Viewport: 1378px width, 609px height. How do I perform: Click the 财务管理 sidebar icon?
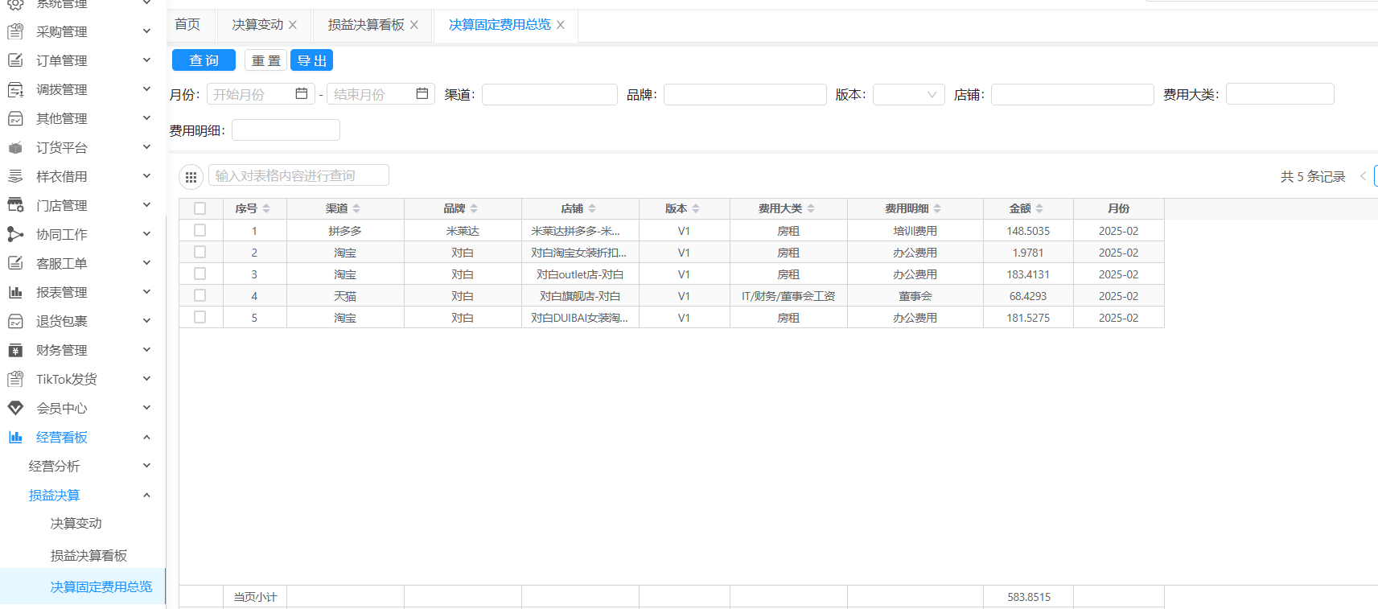pos(15,350)
